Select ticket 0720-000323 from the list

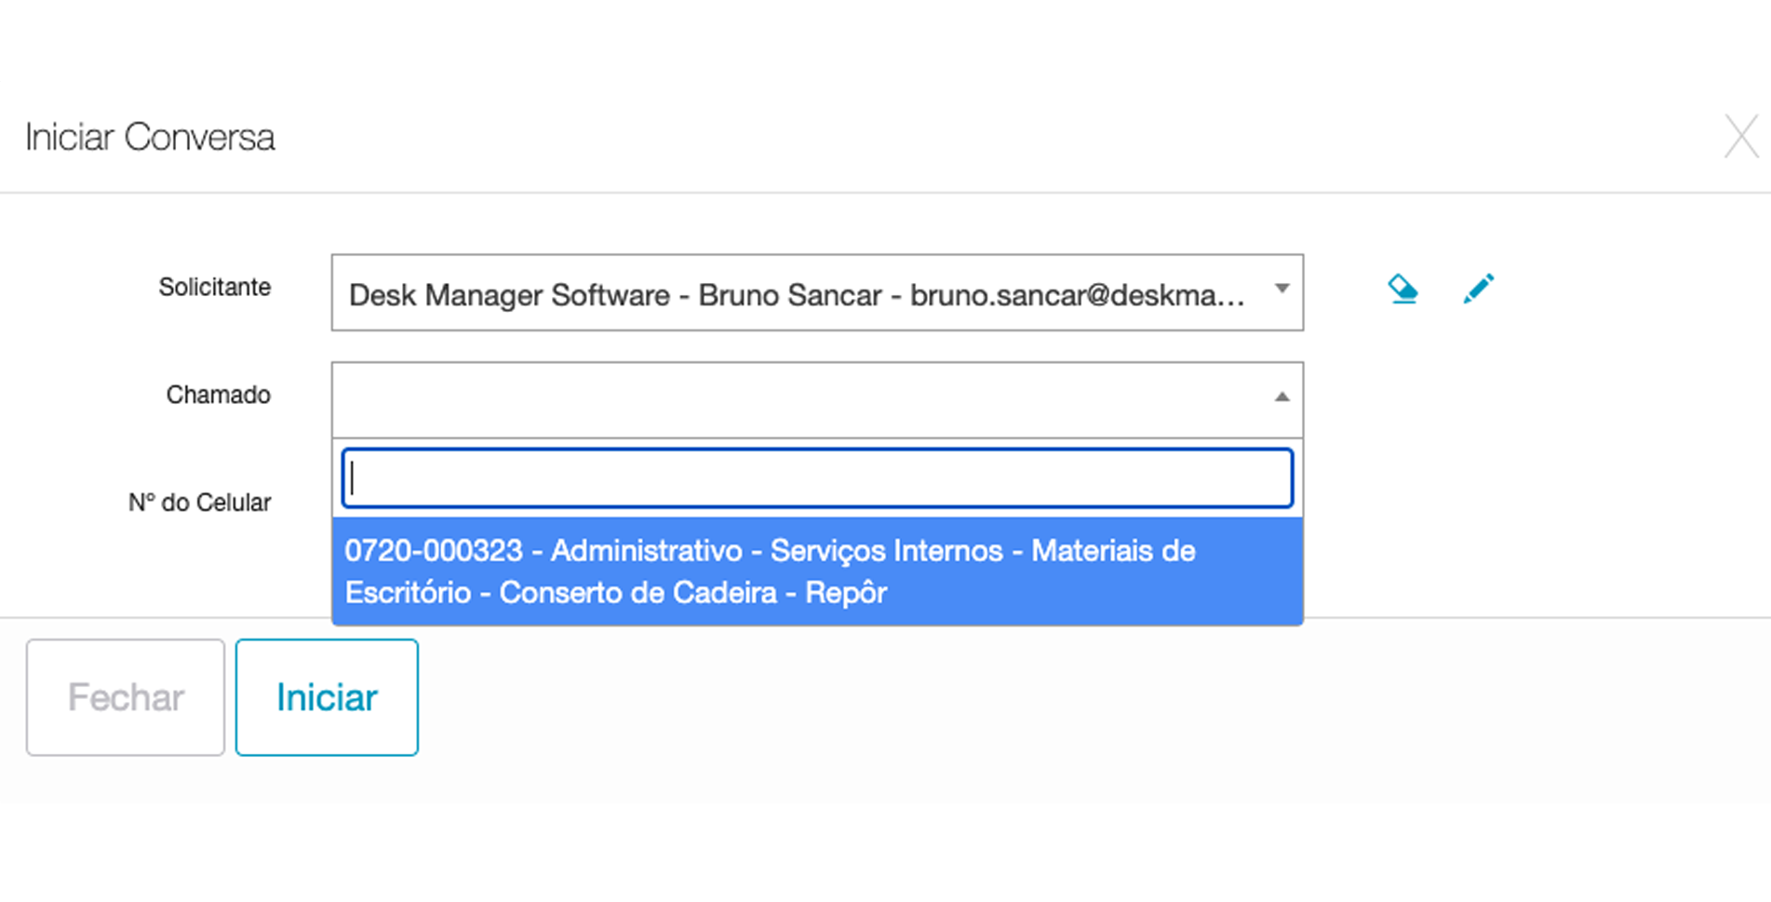coord(816,572)
